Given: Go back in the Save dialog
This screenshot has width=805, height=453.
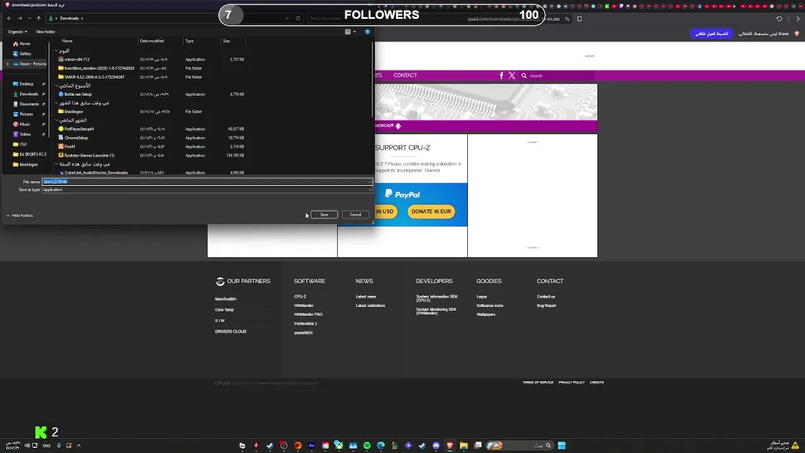Looking at the screenshot, I should click(x=9, y=18).
